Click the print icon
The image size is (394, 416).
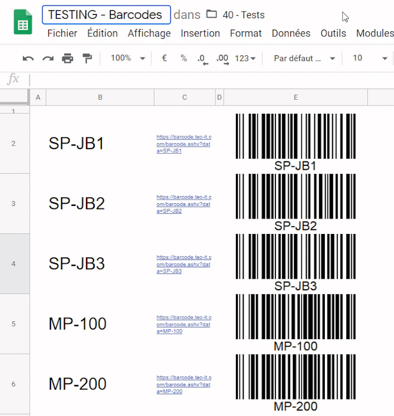pyautogui.click(x=68, y=58)
